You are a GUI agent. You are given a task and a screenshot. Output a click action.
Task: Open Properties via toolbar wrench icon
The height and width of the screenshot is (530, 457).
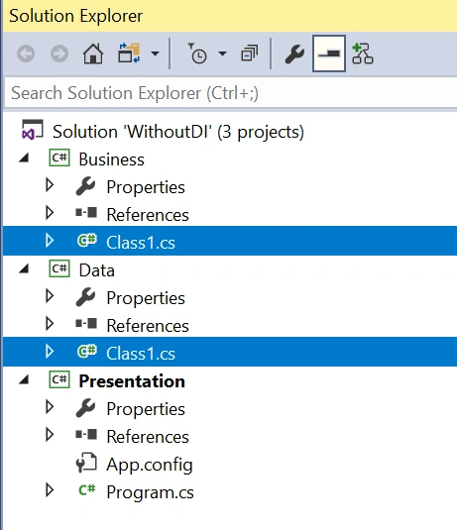(294, 54)
